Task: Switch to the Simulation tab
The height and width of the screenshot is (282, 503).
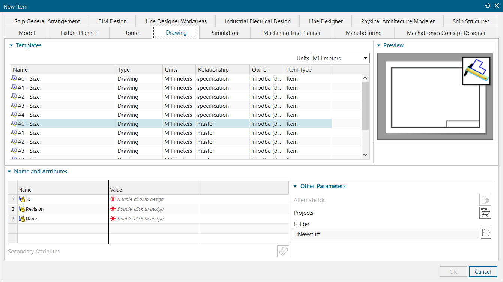Action: pos(225,33)
